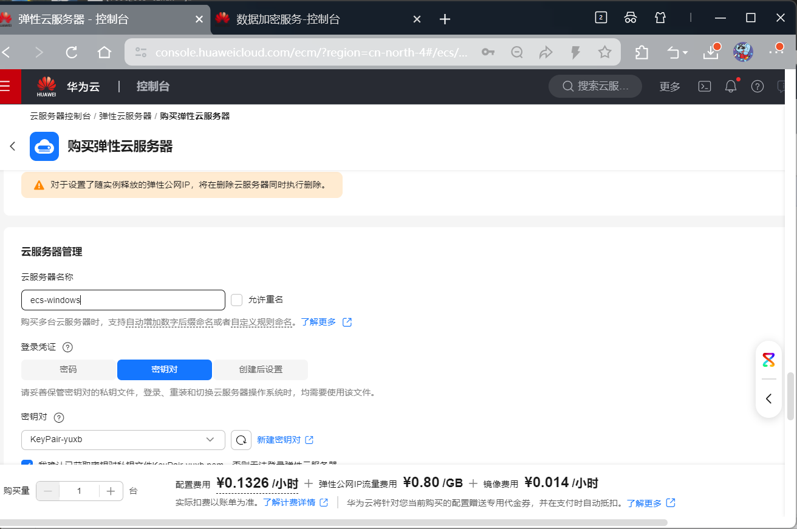Refresh the key pair list
797x529 pixels.
tap(241, 440)
